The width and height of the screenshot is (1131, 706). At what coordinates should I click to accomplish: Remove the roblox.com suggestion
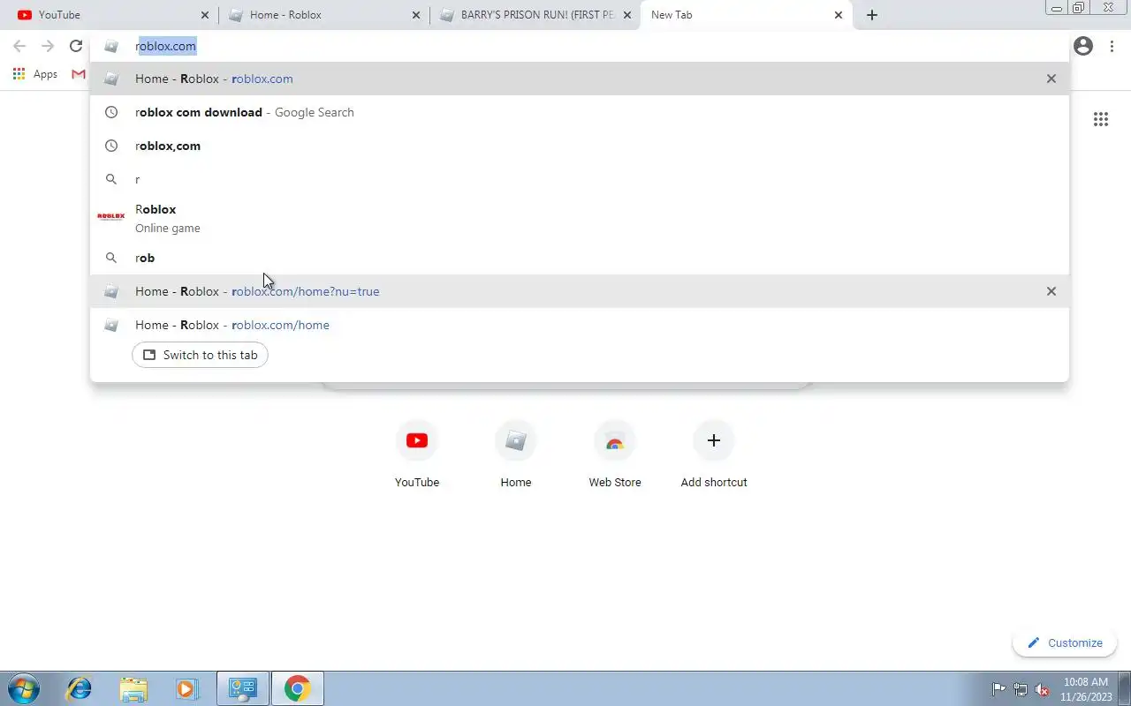coord(1051,79)
